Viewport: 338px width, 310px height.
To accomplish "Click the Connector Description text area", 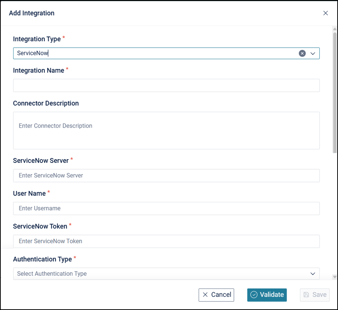I will 166,131.
